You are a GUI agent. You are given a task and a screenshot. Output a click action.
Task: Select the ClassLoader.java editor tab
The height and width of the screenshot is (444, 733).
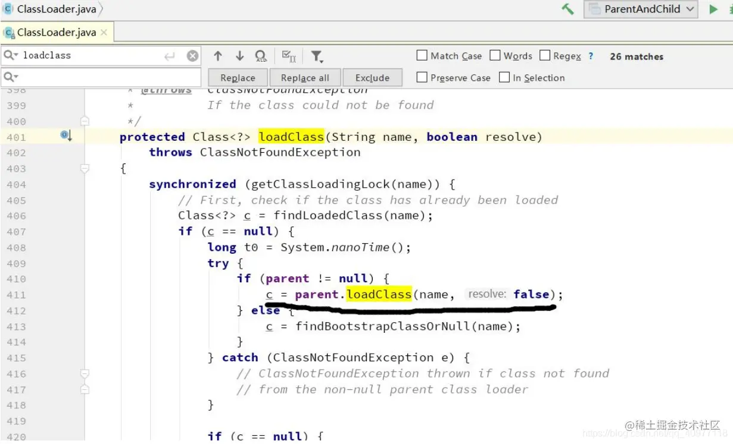coord(57,32)
